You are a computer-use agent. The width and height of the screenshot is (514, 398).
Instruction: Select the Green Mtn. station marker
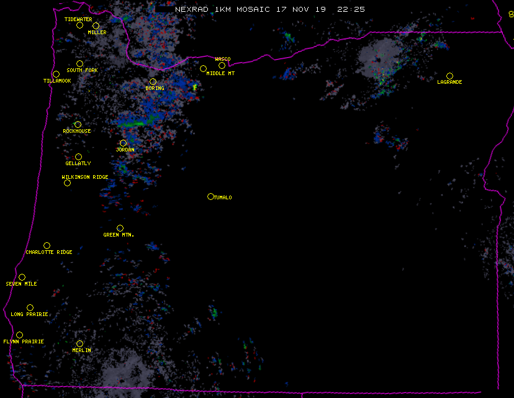coord(120,228)
